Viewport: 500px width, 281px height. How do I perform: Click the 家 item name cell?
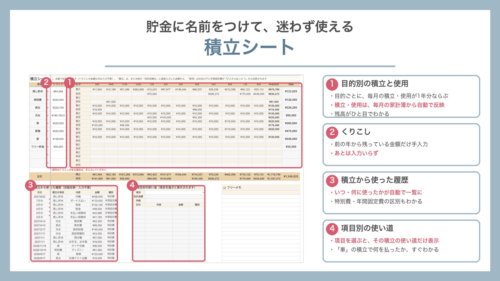click(x=38, y=139)
